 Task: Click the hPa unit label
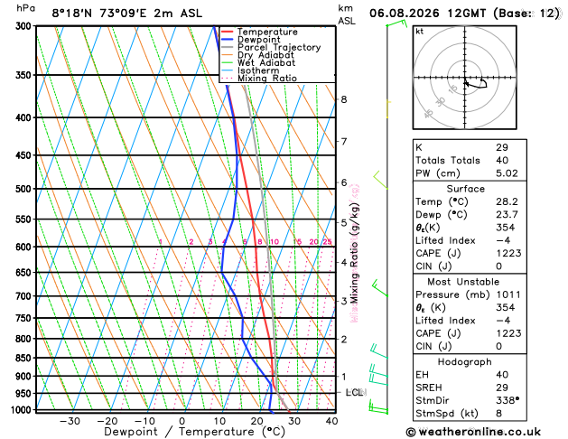[25, 8]
